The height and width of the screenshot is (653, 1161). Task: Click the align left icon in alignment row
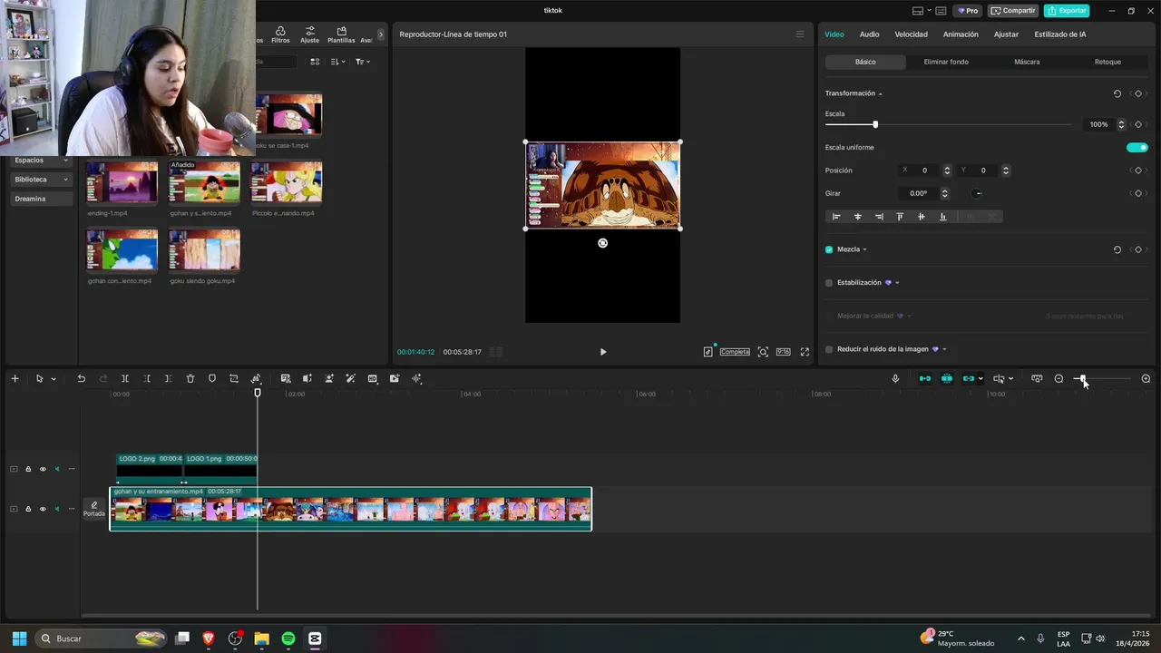click(x=836, y=217)
